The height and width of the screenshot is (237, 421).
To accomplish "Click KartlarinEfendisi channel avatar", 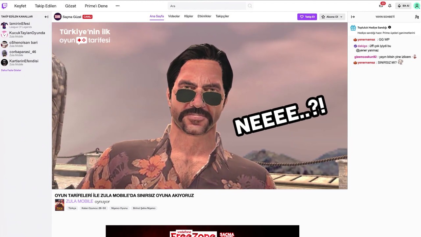I will click(x=4, y=63).
